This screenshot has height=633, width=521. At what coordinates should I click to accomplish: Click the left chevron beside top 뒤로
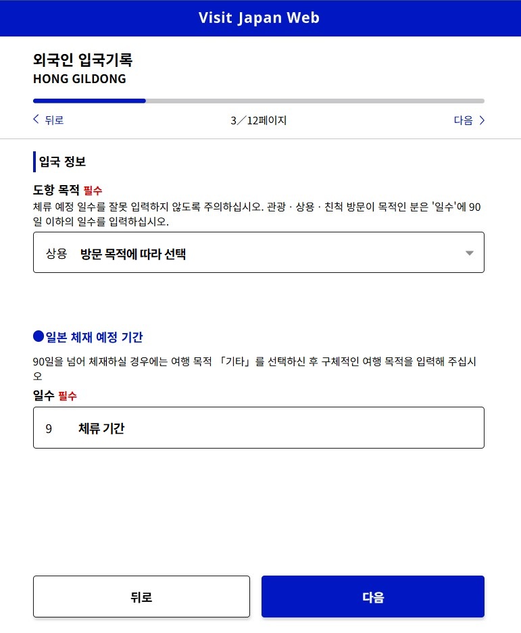pos(36,119)
